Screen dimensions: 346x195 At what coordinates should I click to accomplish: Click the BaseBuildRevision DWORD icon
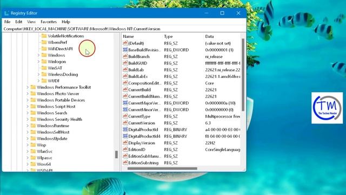[x=125, y=50]
